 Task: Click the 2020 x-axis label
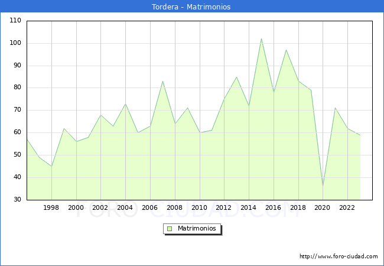click(323, 207)
